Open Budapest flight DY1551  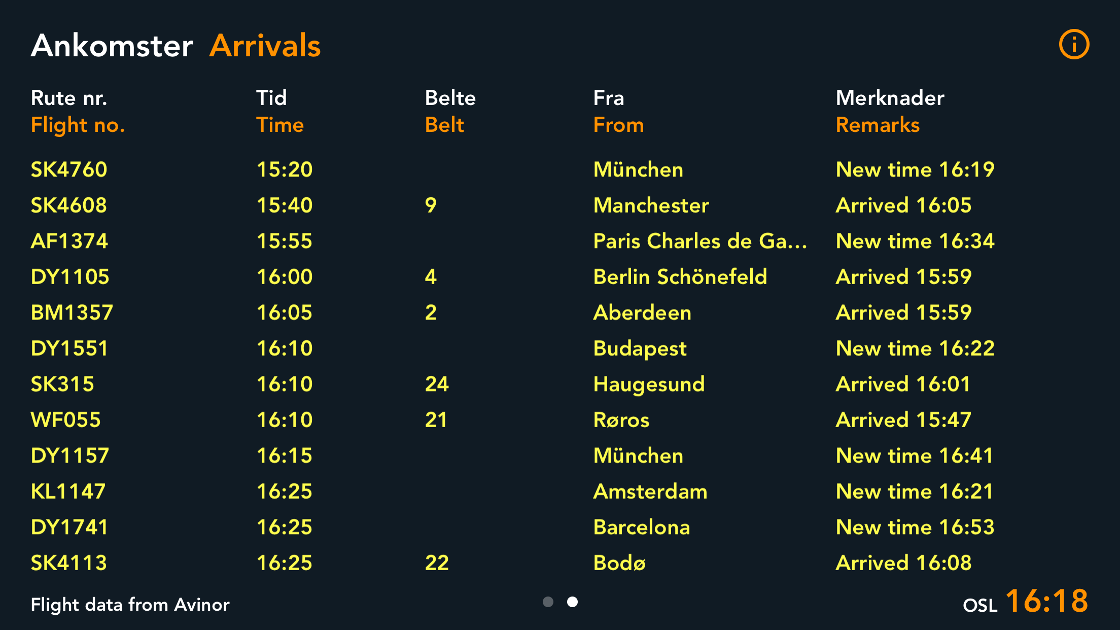point(69,348)
